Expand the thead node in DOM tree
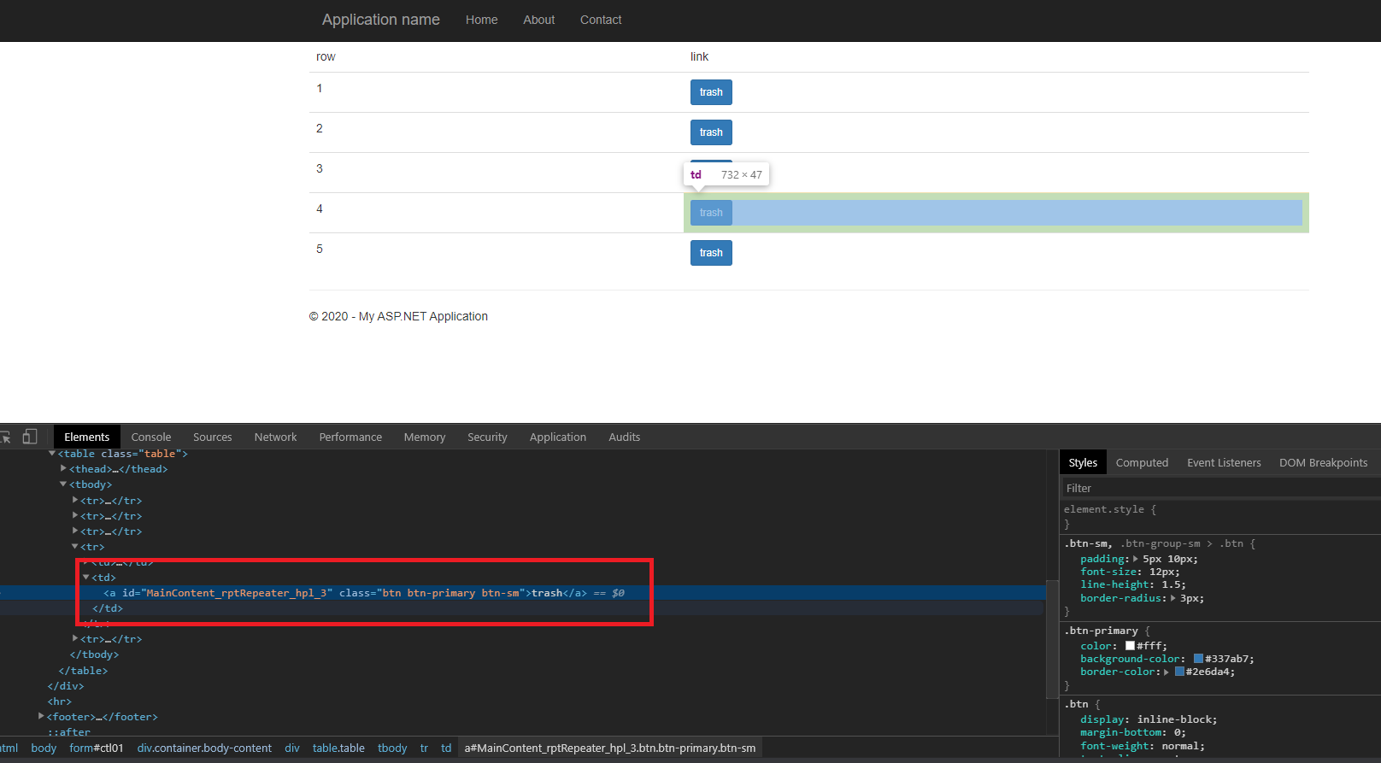1381x763 pixels. click(x=63, y=469)
